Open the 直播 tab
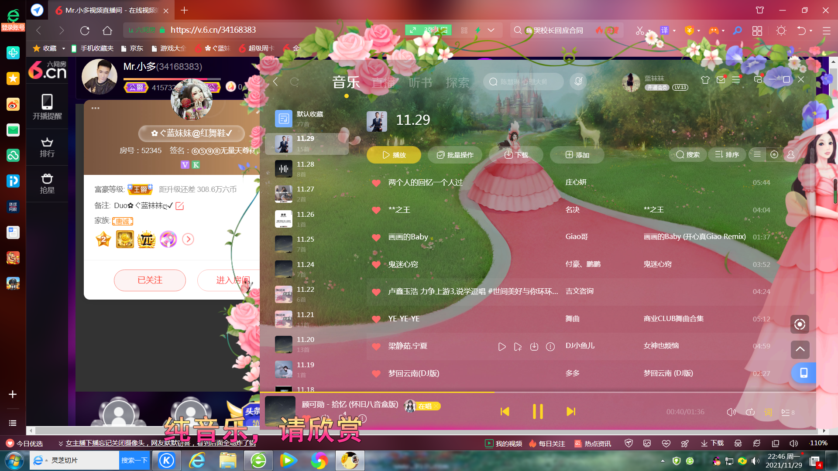 [383, 82]
